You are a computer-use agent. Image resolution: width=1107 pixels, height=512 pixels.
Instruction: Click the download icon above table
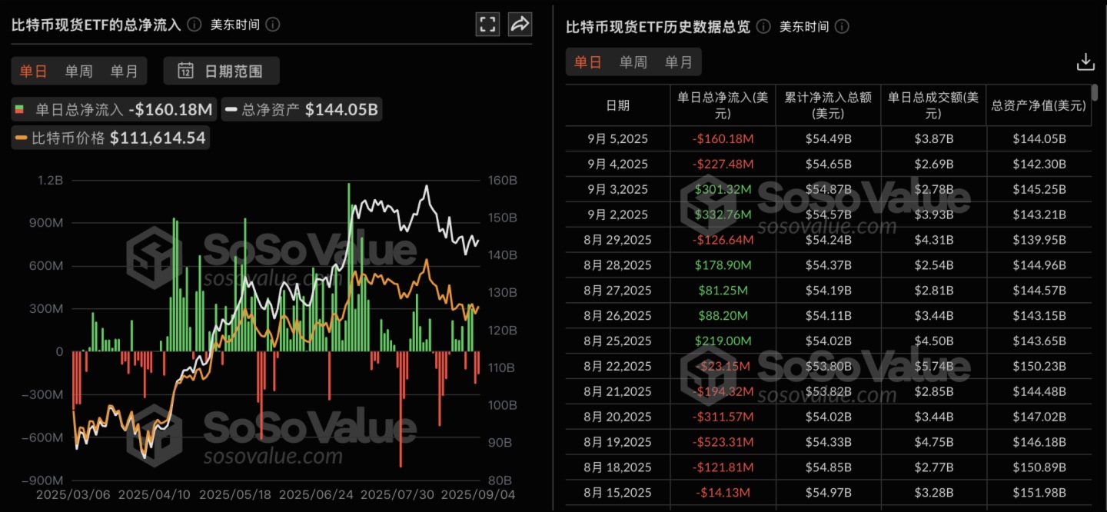(x=1085, y=62)
